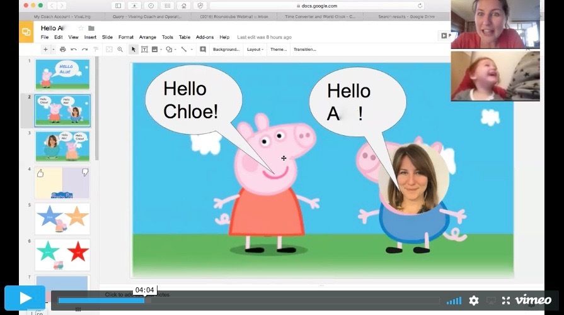Open the File menu

pos(45,37)
